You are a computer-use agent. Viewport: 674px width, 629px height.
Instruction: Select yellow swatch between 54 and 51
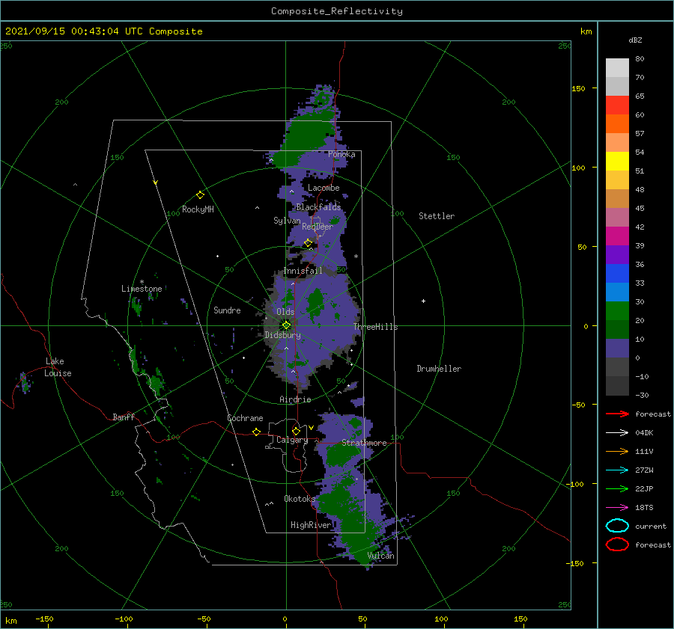(x=617, y=161)
